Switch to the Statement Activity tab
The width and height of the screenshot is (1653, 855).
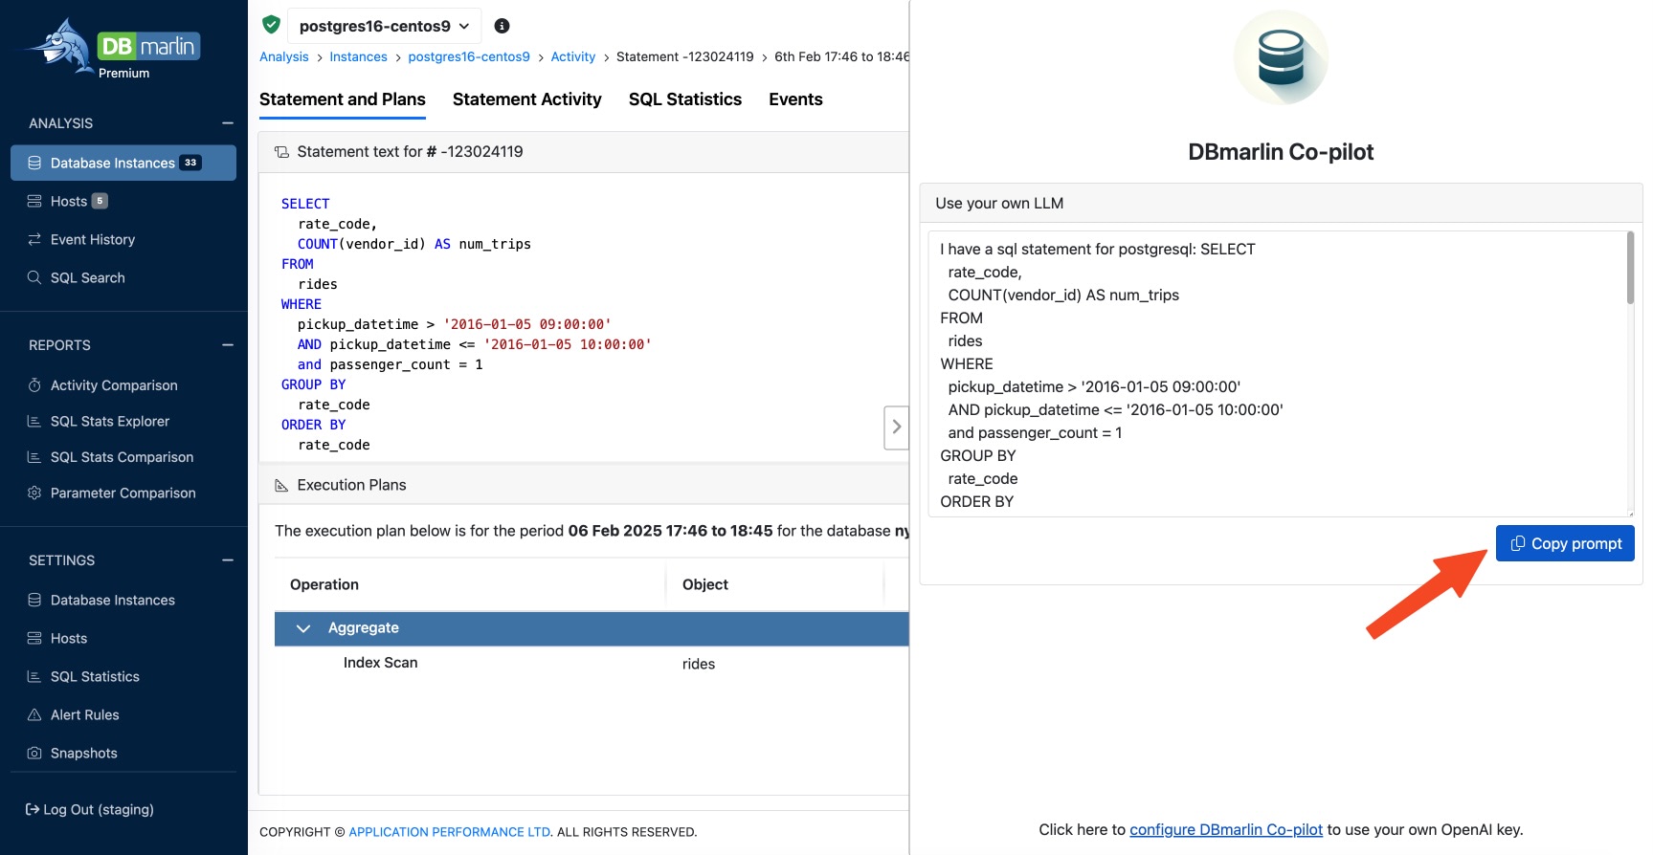[x=526, y=99]
